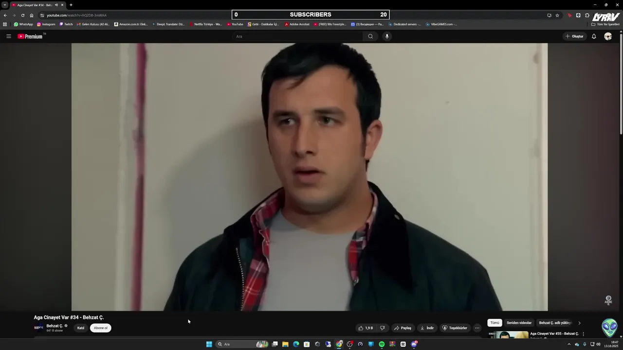Send thanks via Teşekkürler button
This screenshot has height=350, width=623.
[455, 328]
